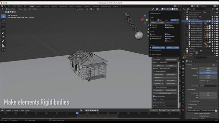This screenshot has width=219, height=123.
Task: Click the outliner filter funnel icon
Action: [x=213, y=9]
